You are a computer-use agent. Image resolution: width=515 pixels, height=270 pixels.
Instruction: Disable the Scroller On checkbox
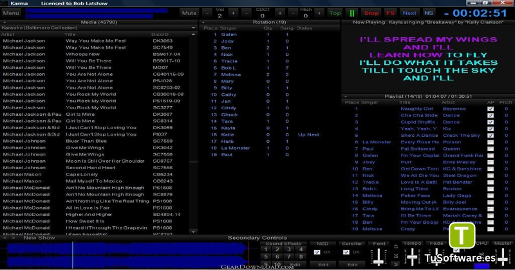point(346,252)
